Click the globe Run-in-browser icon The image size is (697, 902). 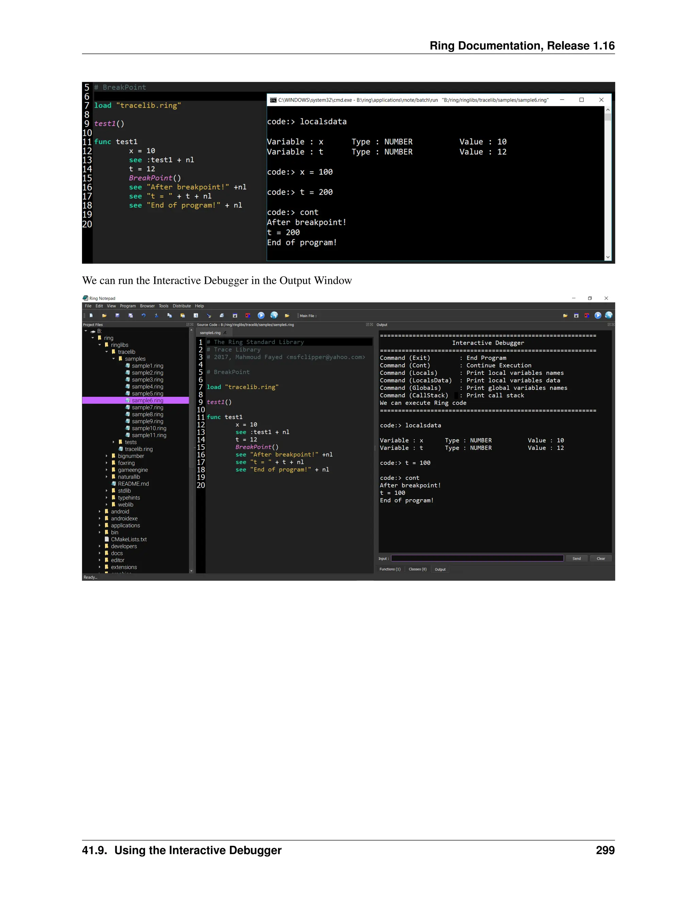[x=274, y=316]
